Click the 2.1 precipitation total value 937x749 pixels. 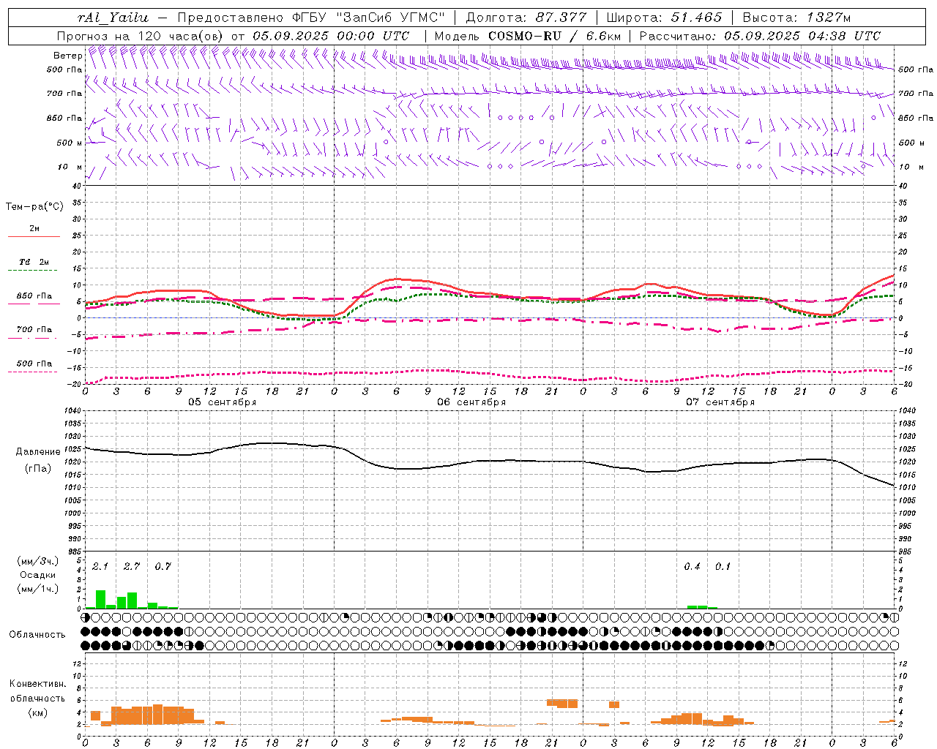click(x=100, y=567)
